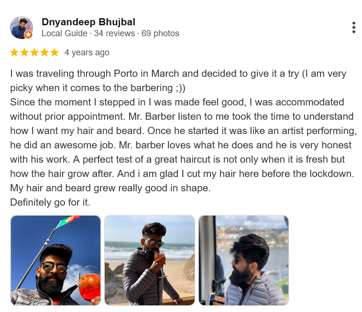This screenshot has height=312, width=362.
Task: Click the 34 reviews text
Action: pos(114,33)
